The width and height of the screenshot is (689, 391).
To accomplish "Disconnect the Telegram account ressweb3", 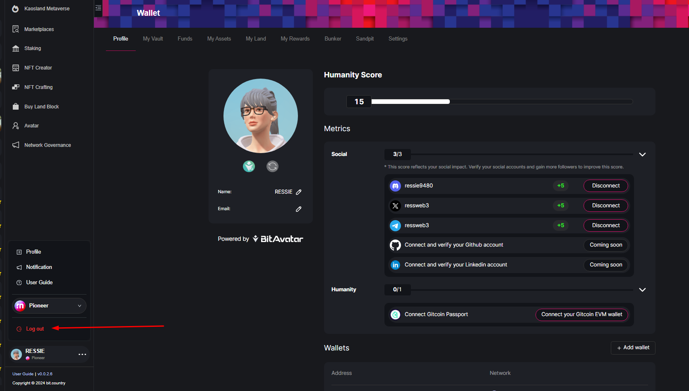I will tap(605, 225).
